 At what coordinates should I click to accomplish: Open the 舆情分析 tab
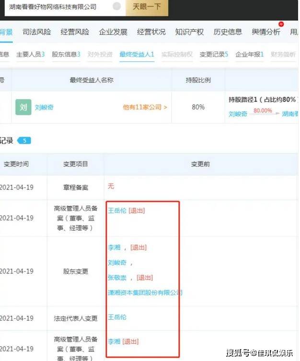[266, 32]
